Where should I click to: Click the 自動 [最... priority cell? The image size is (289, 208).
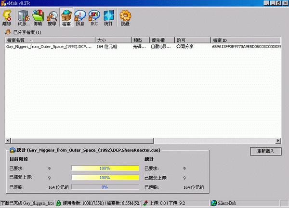(x=161, y=47)
